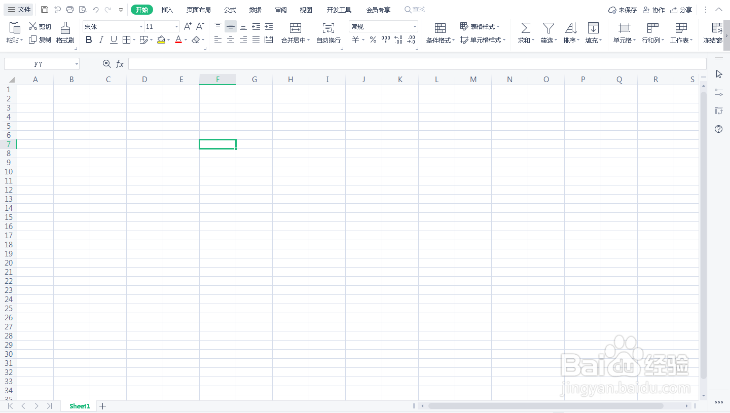Toggle Bold formatting
Image resolution: width=730 pixels, height=413 pixels.
(89, 40)
